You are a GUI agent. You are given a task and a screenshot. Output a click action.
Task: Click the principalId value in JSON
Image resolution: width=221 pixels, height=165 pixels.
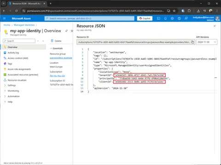(144, 78)
